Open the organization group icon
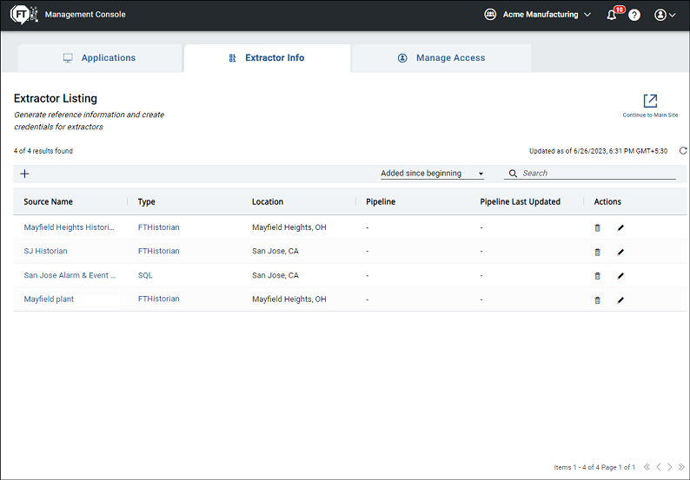The image size is (690, 480). (x=490, y=15)
